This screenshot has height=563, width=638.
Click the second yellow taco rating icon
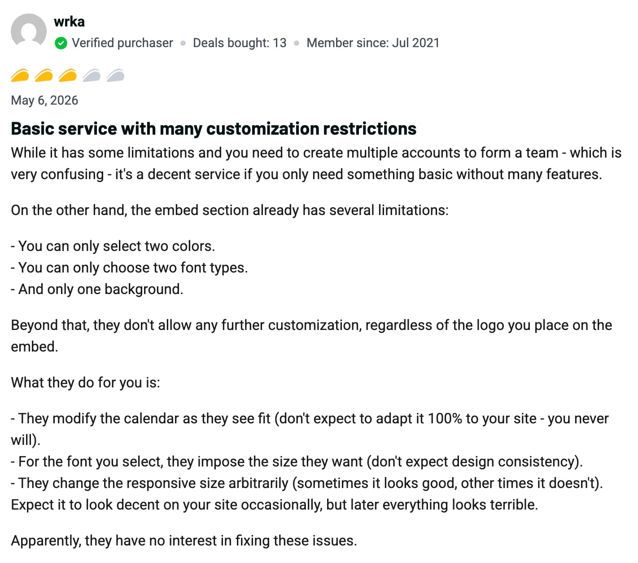click(x=44, y=75)
